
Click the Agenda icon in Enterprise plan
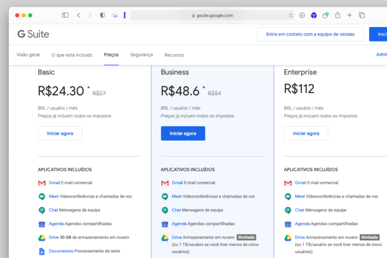click(288, 224)
